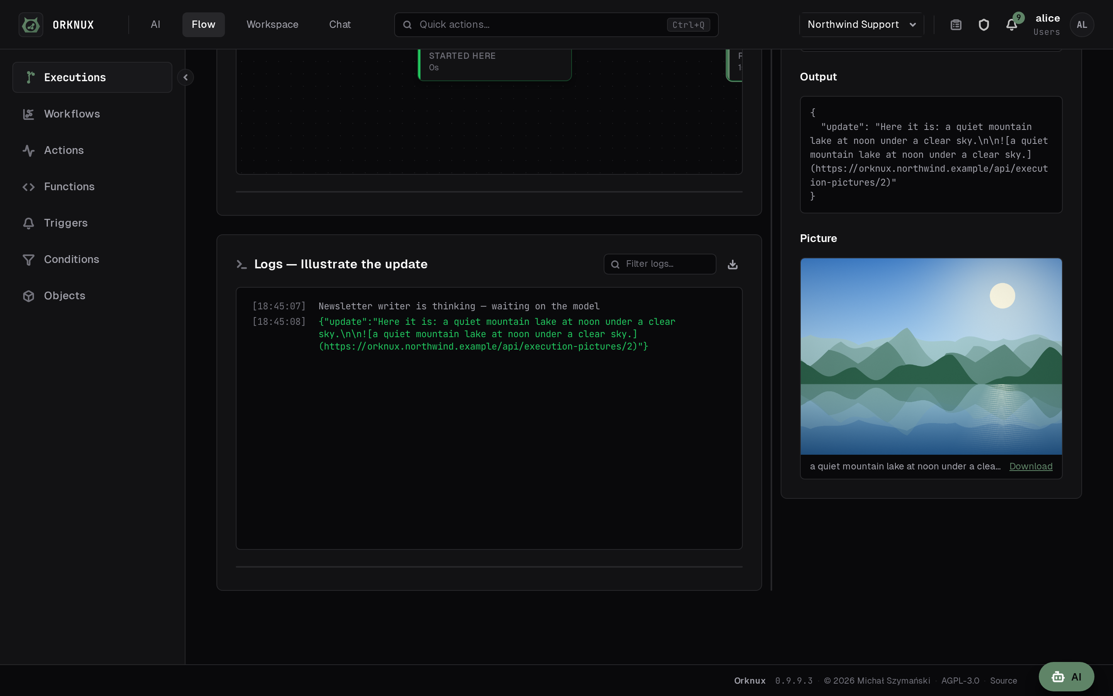
Task: Open Actions in the sidebar
Action: tap(92, 150)
